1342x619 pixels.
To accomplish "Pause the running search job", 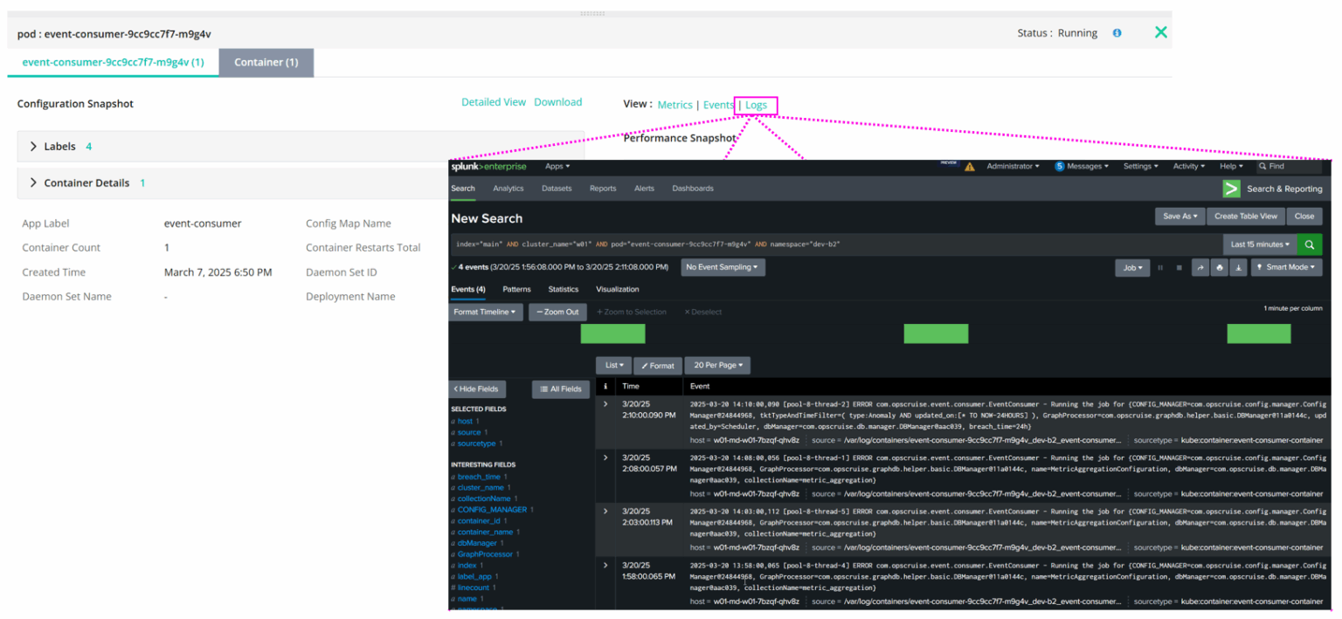I will 1160,267.
